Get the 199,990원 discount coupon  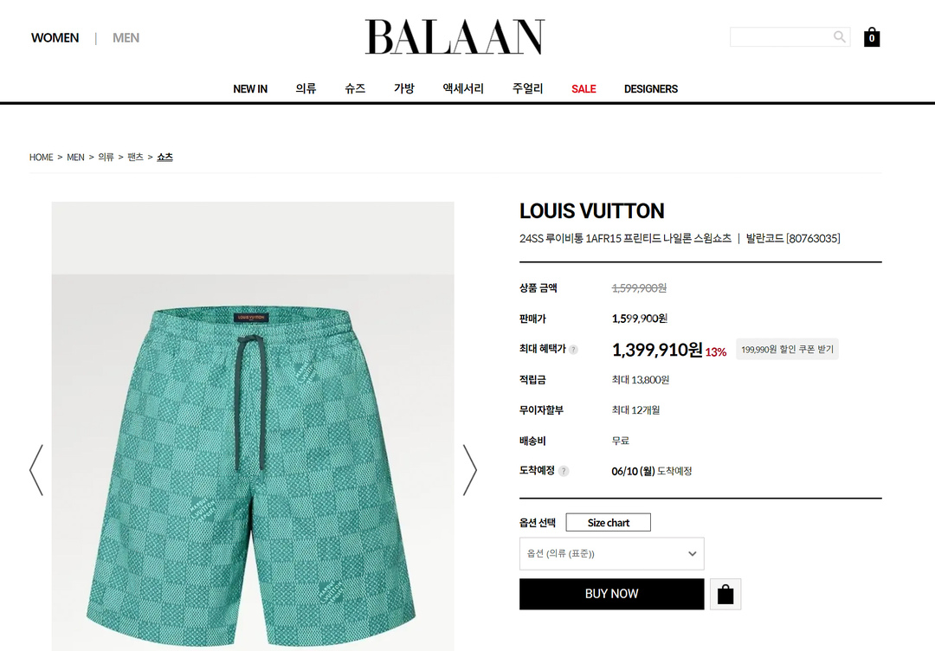(x=787, y=350)
